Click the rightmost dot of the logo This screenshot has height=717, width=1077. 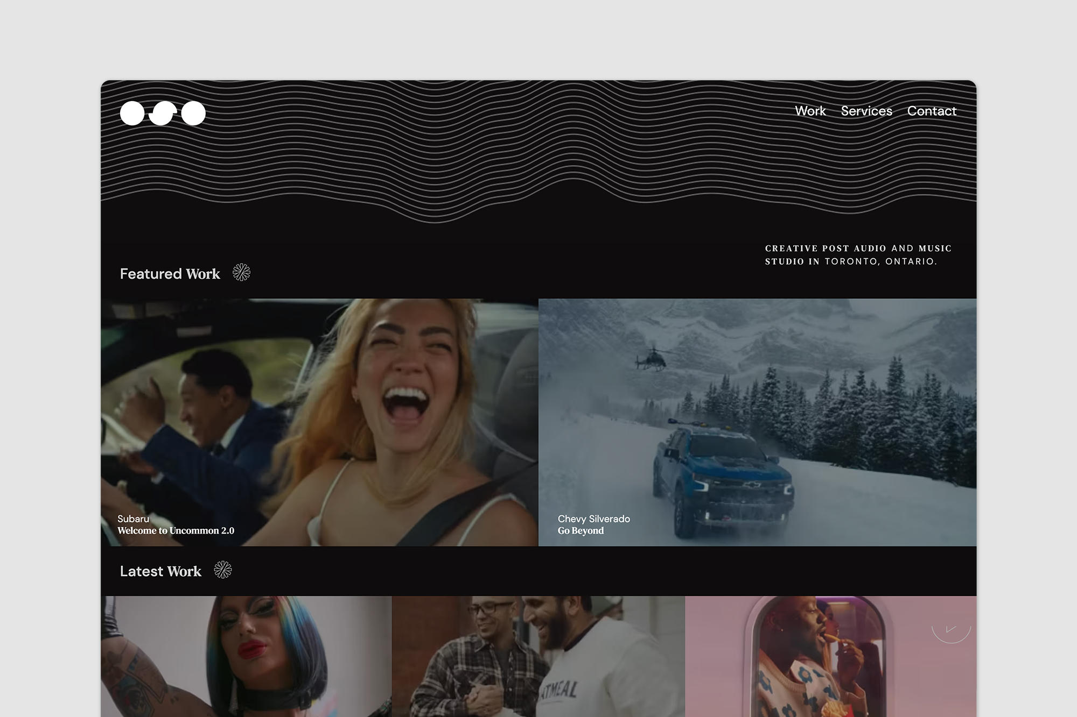click(194, 112)
